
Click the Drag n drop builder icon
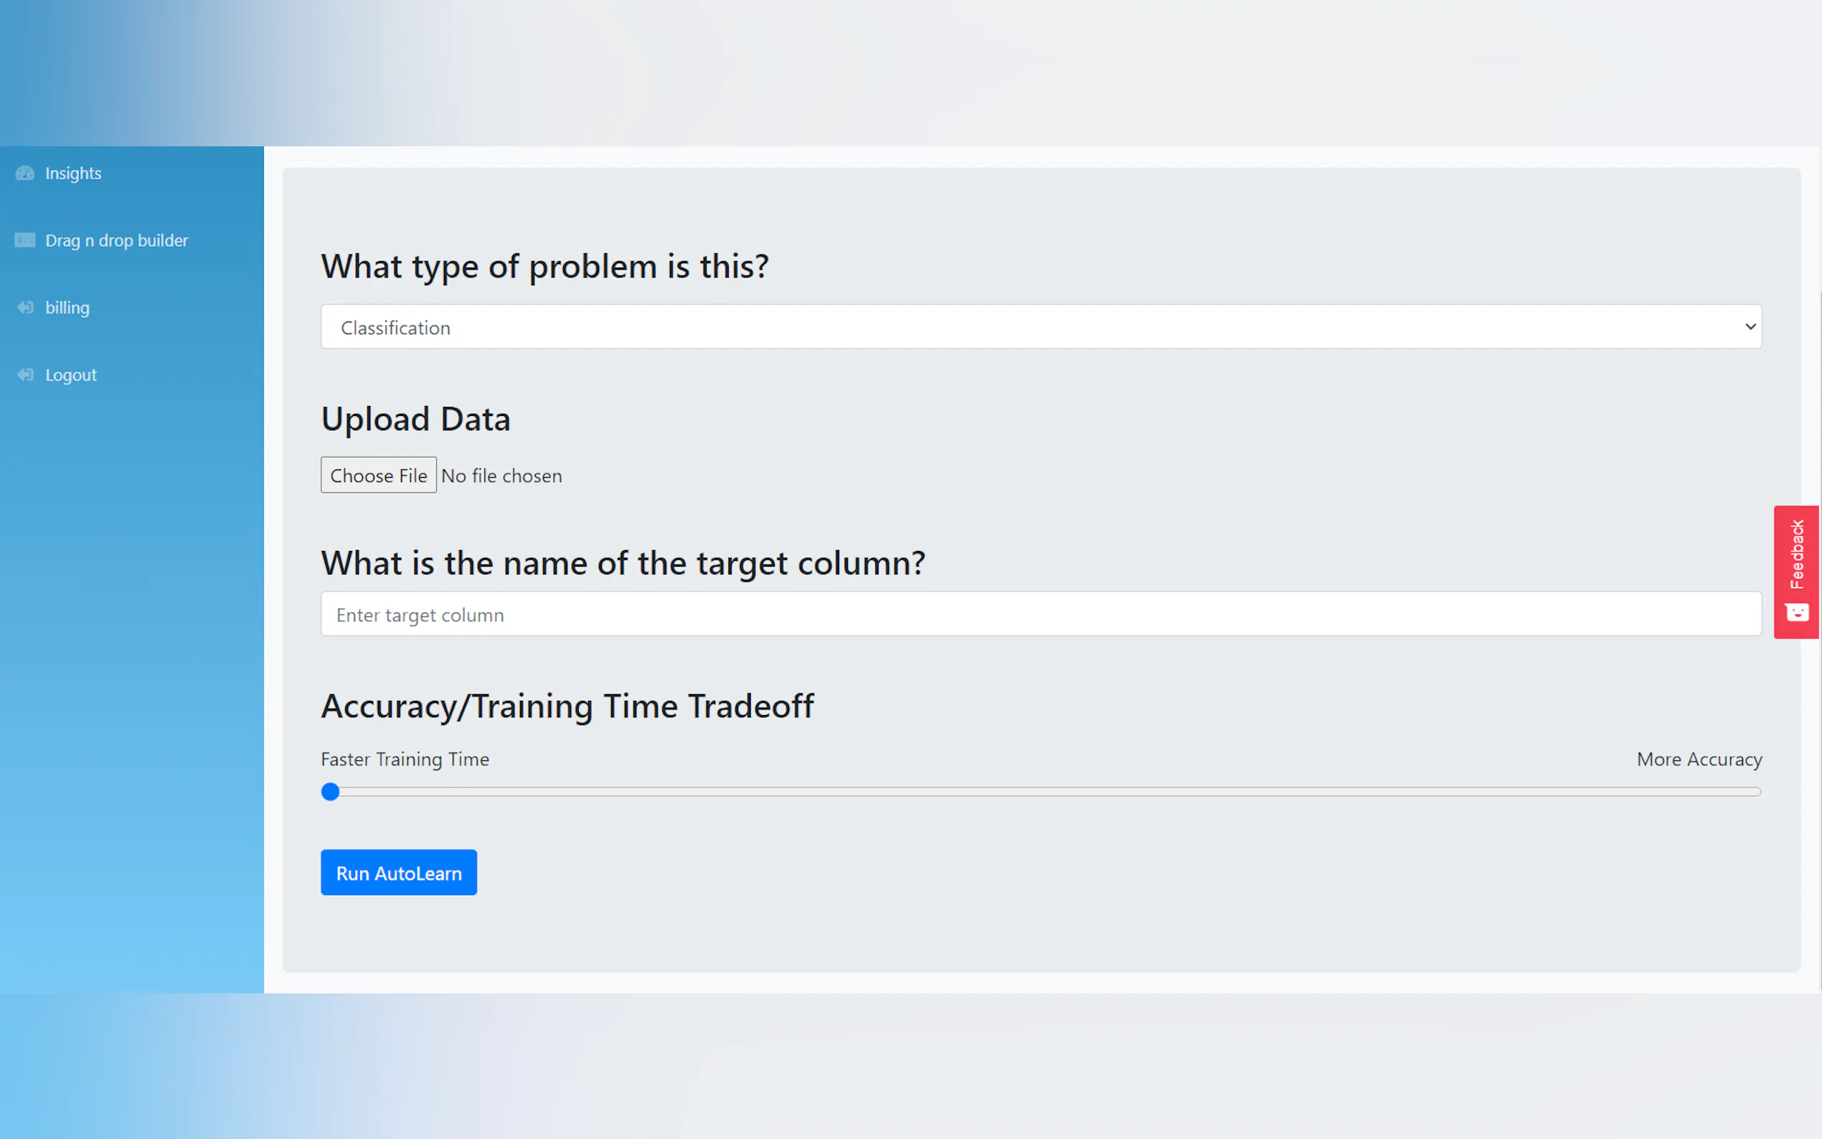25,240
